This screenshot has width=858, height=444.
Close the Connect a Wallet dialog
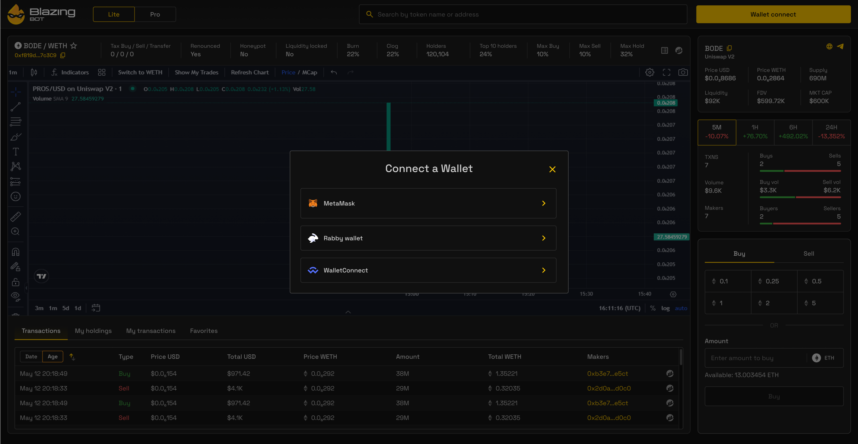click(x=552, y=169)
